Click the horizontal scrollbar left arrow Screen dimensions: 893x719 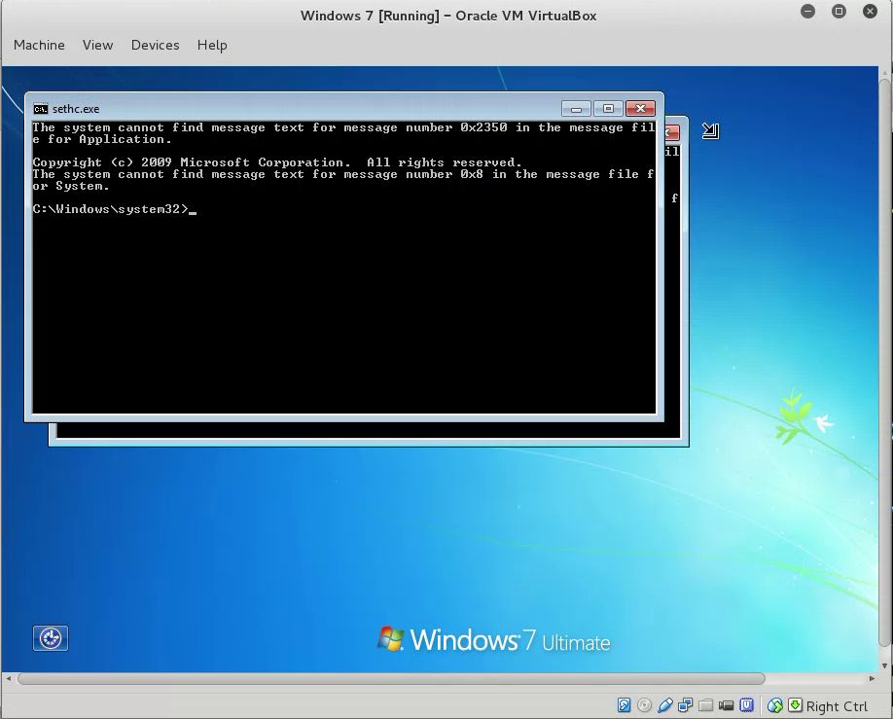click(8, 678)
